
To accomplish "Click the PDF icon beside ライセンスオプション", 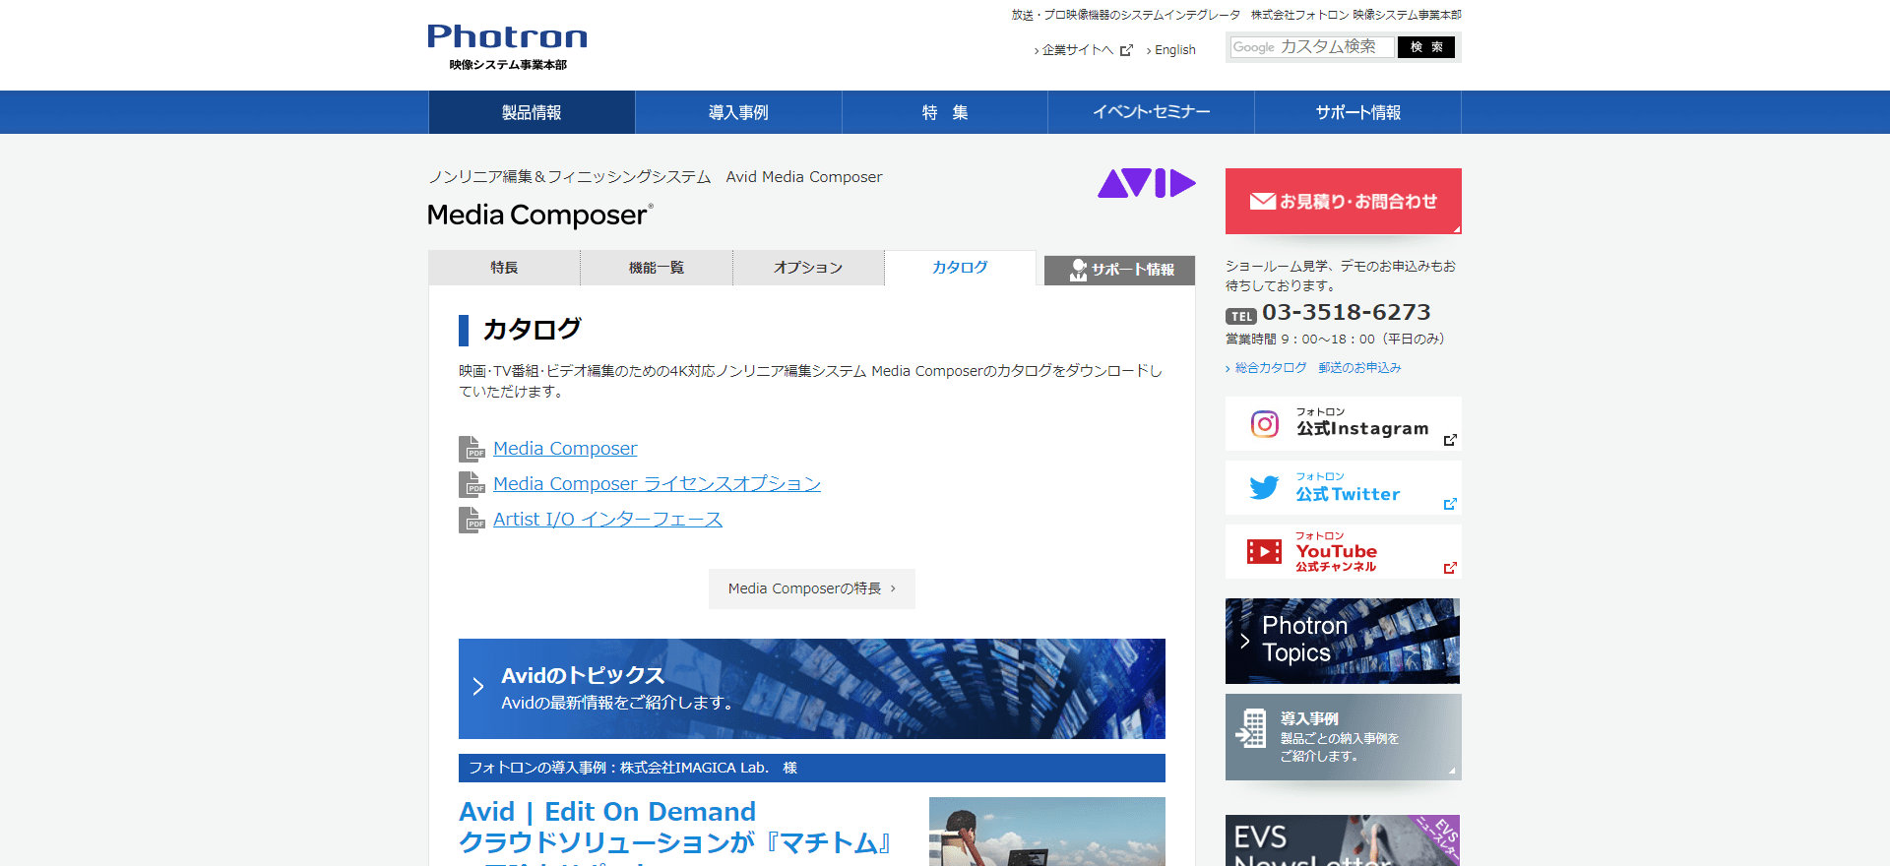I will point(472,484).
